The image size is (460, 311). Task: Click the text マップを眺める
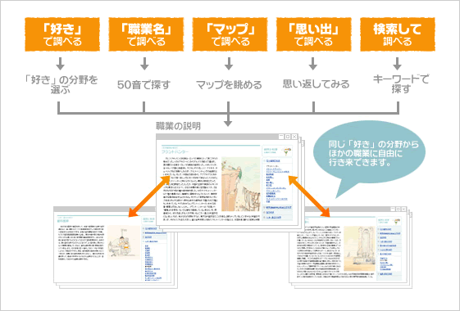[x=229, y=85]
